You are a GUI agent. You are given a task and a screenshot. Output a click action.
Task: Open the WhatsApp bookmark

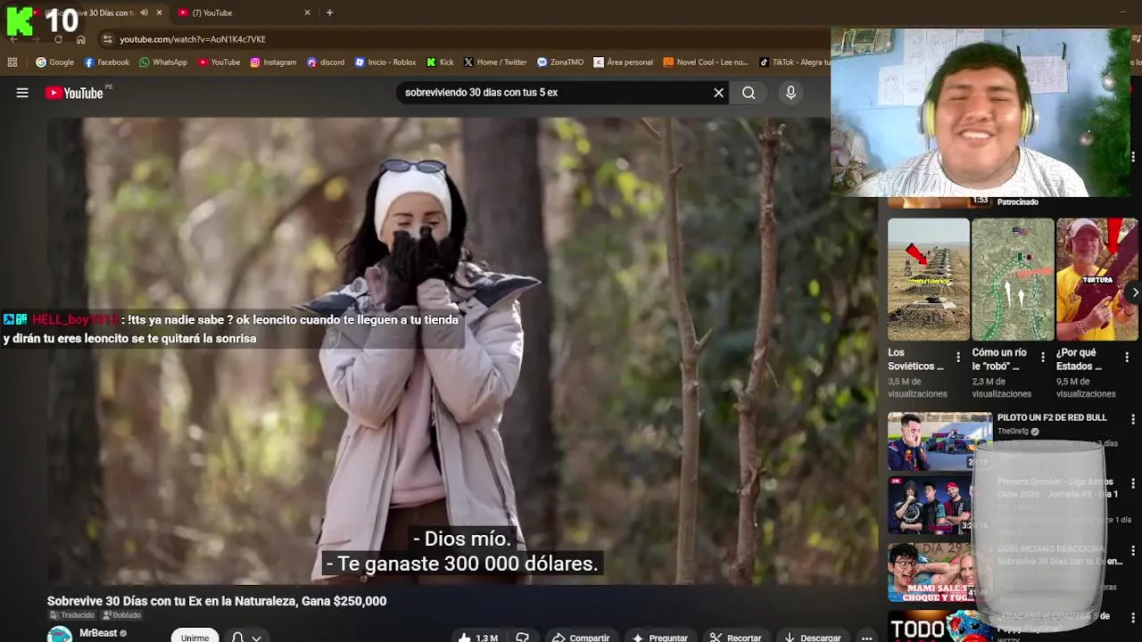[x=162, y=62]
